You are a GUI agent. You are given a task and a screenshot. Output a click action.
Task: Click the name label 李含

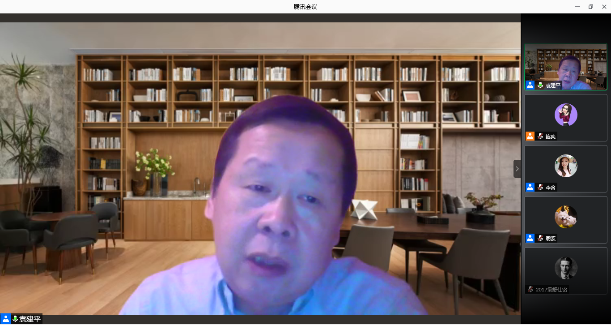(x=551, y=188)
